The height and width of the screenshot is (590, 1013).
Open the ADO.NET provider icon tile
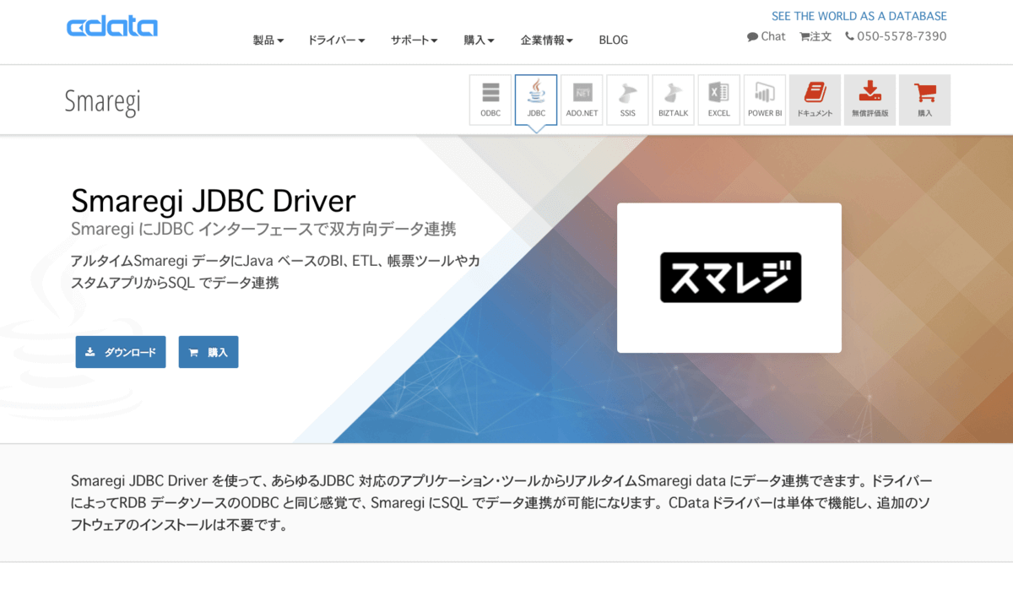(582, 100)
